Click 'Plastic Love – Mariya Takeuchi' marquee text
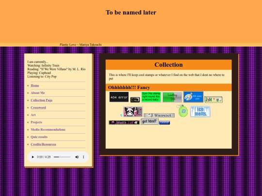This screenshot has height=196, width=262. [x=81, y=45]
